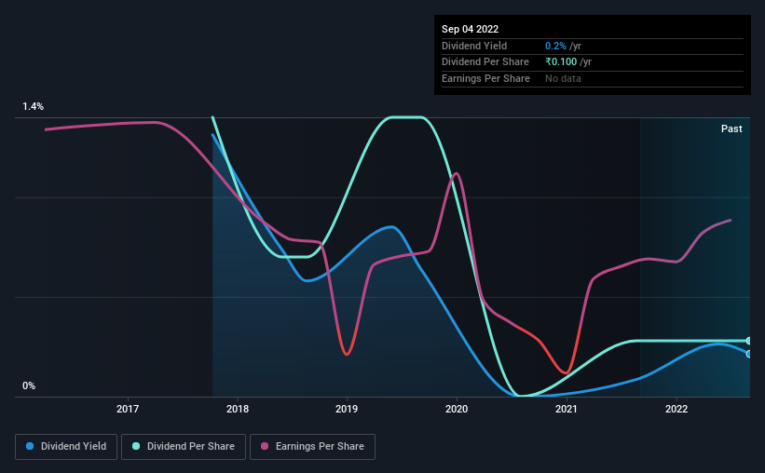Select the Dividend Yield endpoint marker on chart
Image resolution: width=765 pixels, height=473 pixels.
coord(748,354)
